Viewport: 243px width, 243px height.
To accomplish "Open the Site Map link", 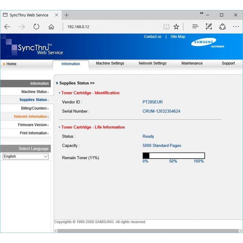I will [x=178, y=37].
